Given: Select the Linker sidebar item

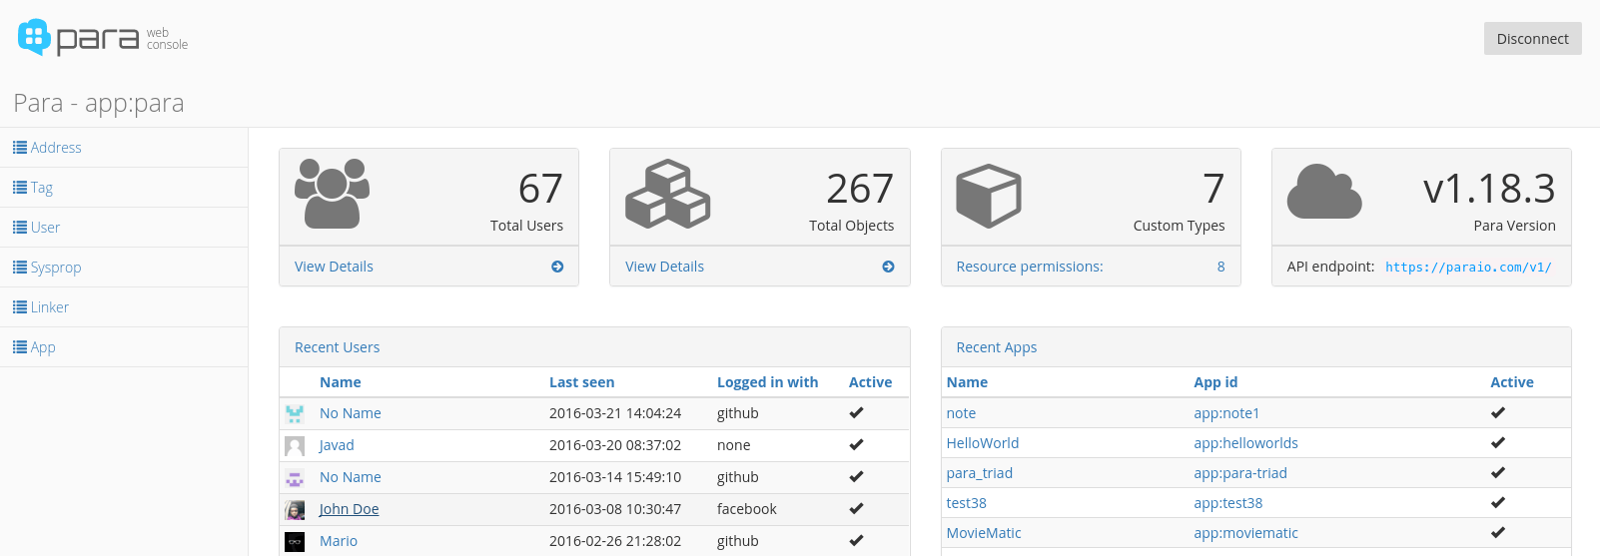Looking at the screenshot, I should (x=49, y=307).
